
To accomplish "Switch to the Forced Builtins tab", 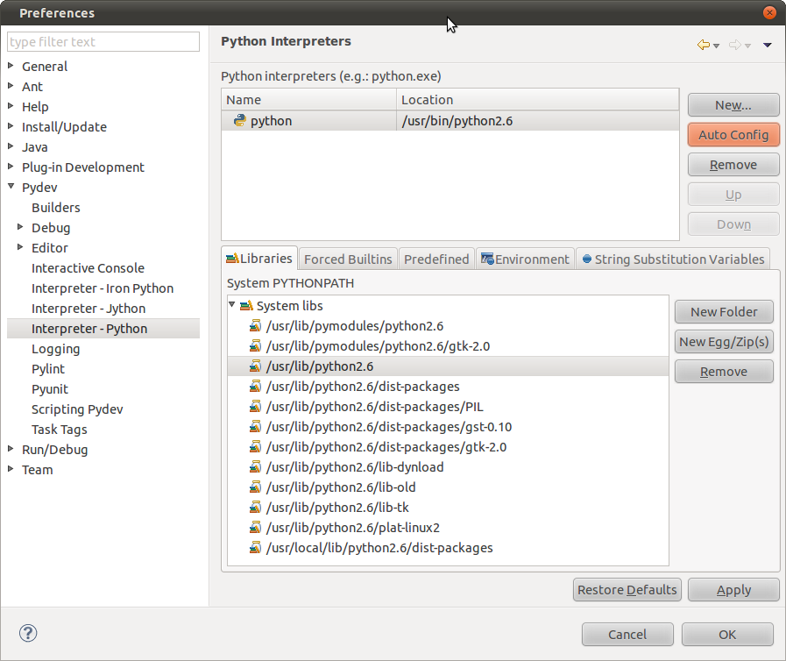I will pyautogui.click(x=348, y=259).
